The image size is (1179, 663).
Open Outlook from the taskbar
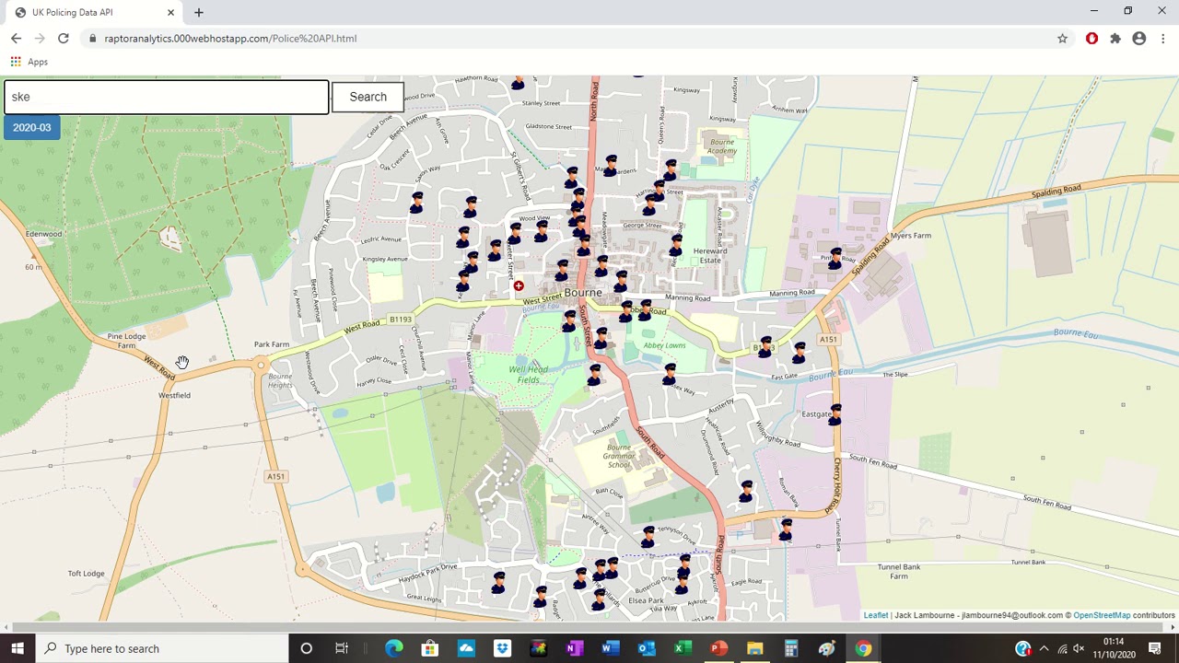coord(646,648)
